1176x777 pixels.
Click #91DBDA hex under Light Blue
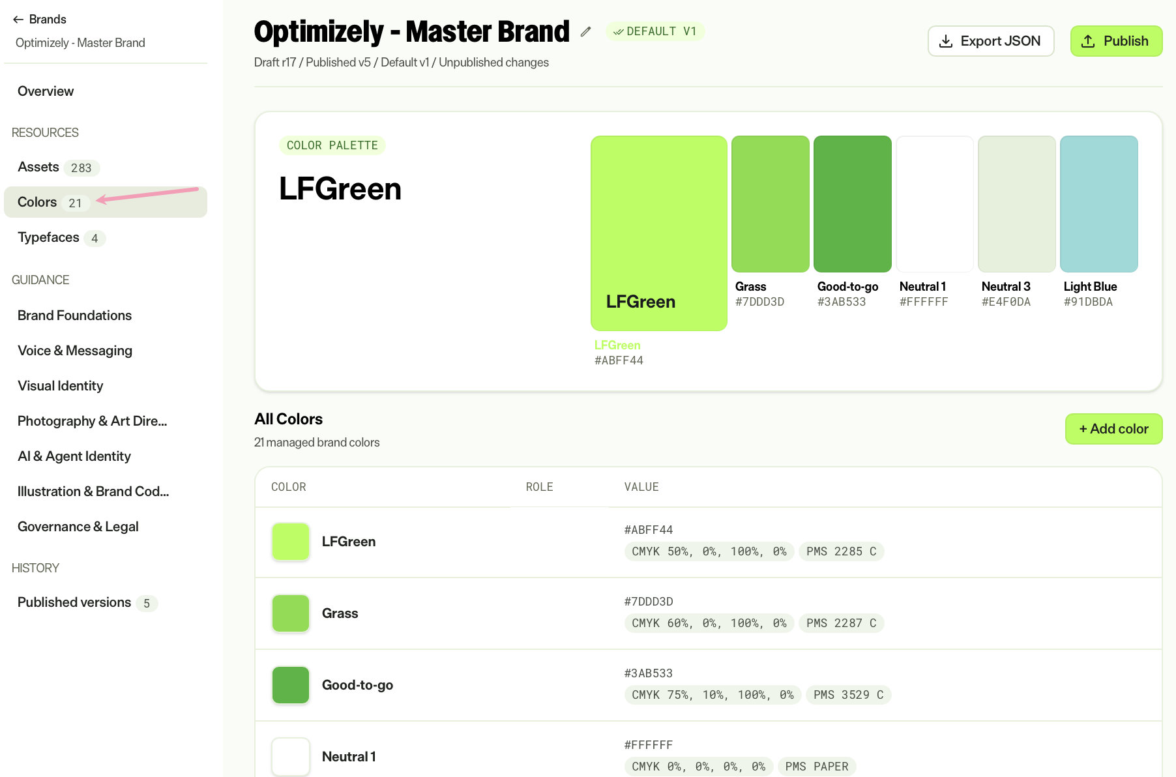pos(1088,302)
